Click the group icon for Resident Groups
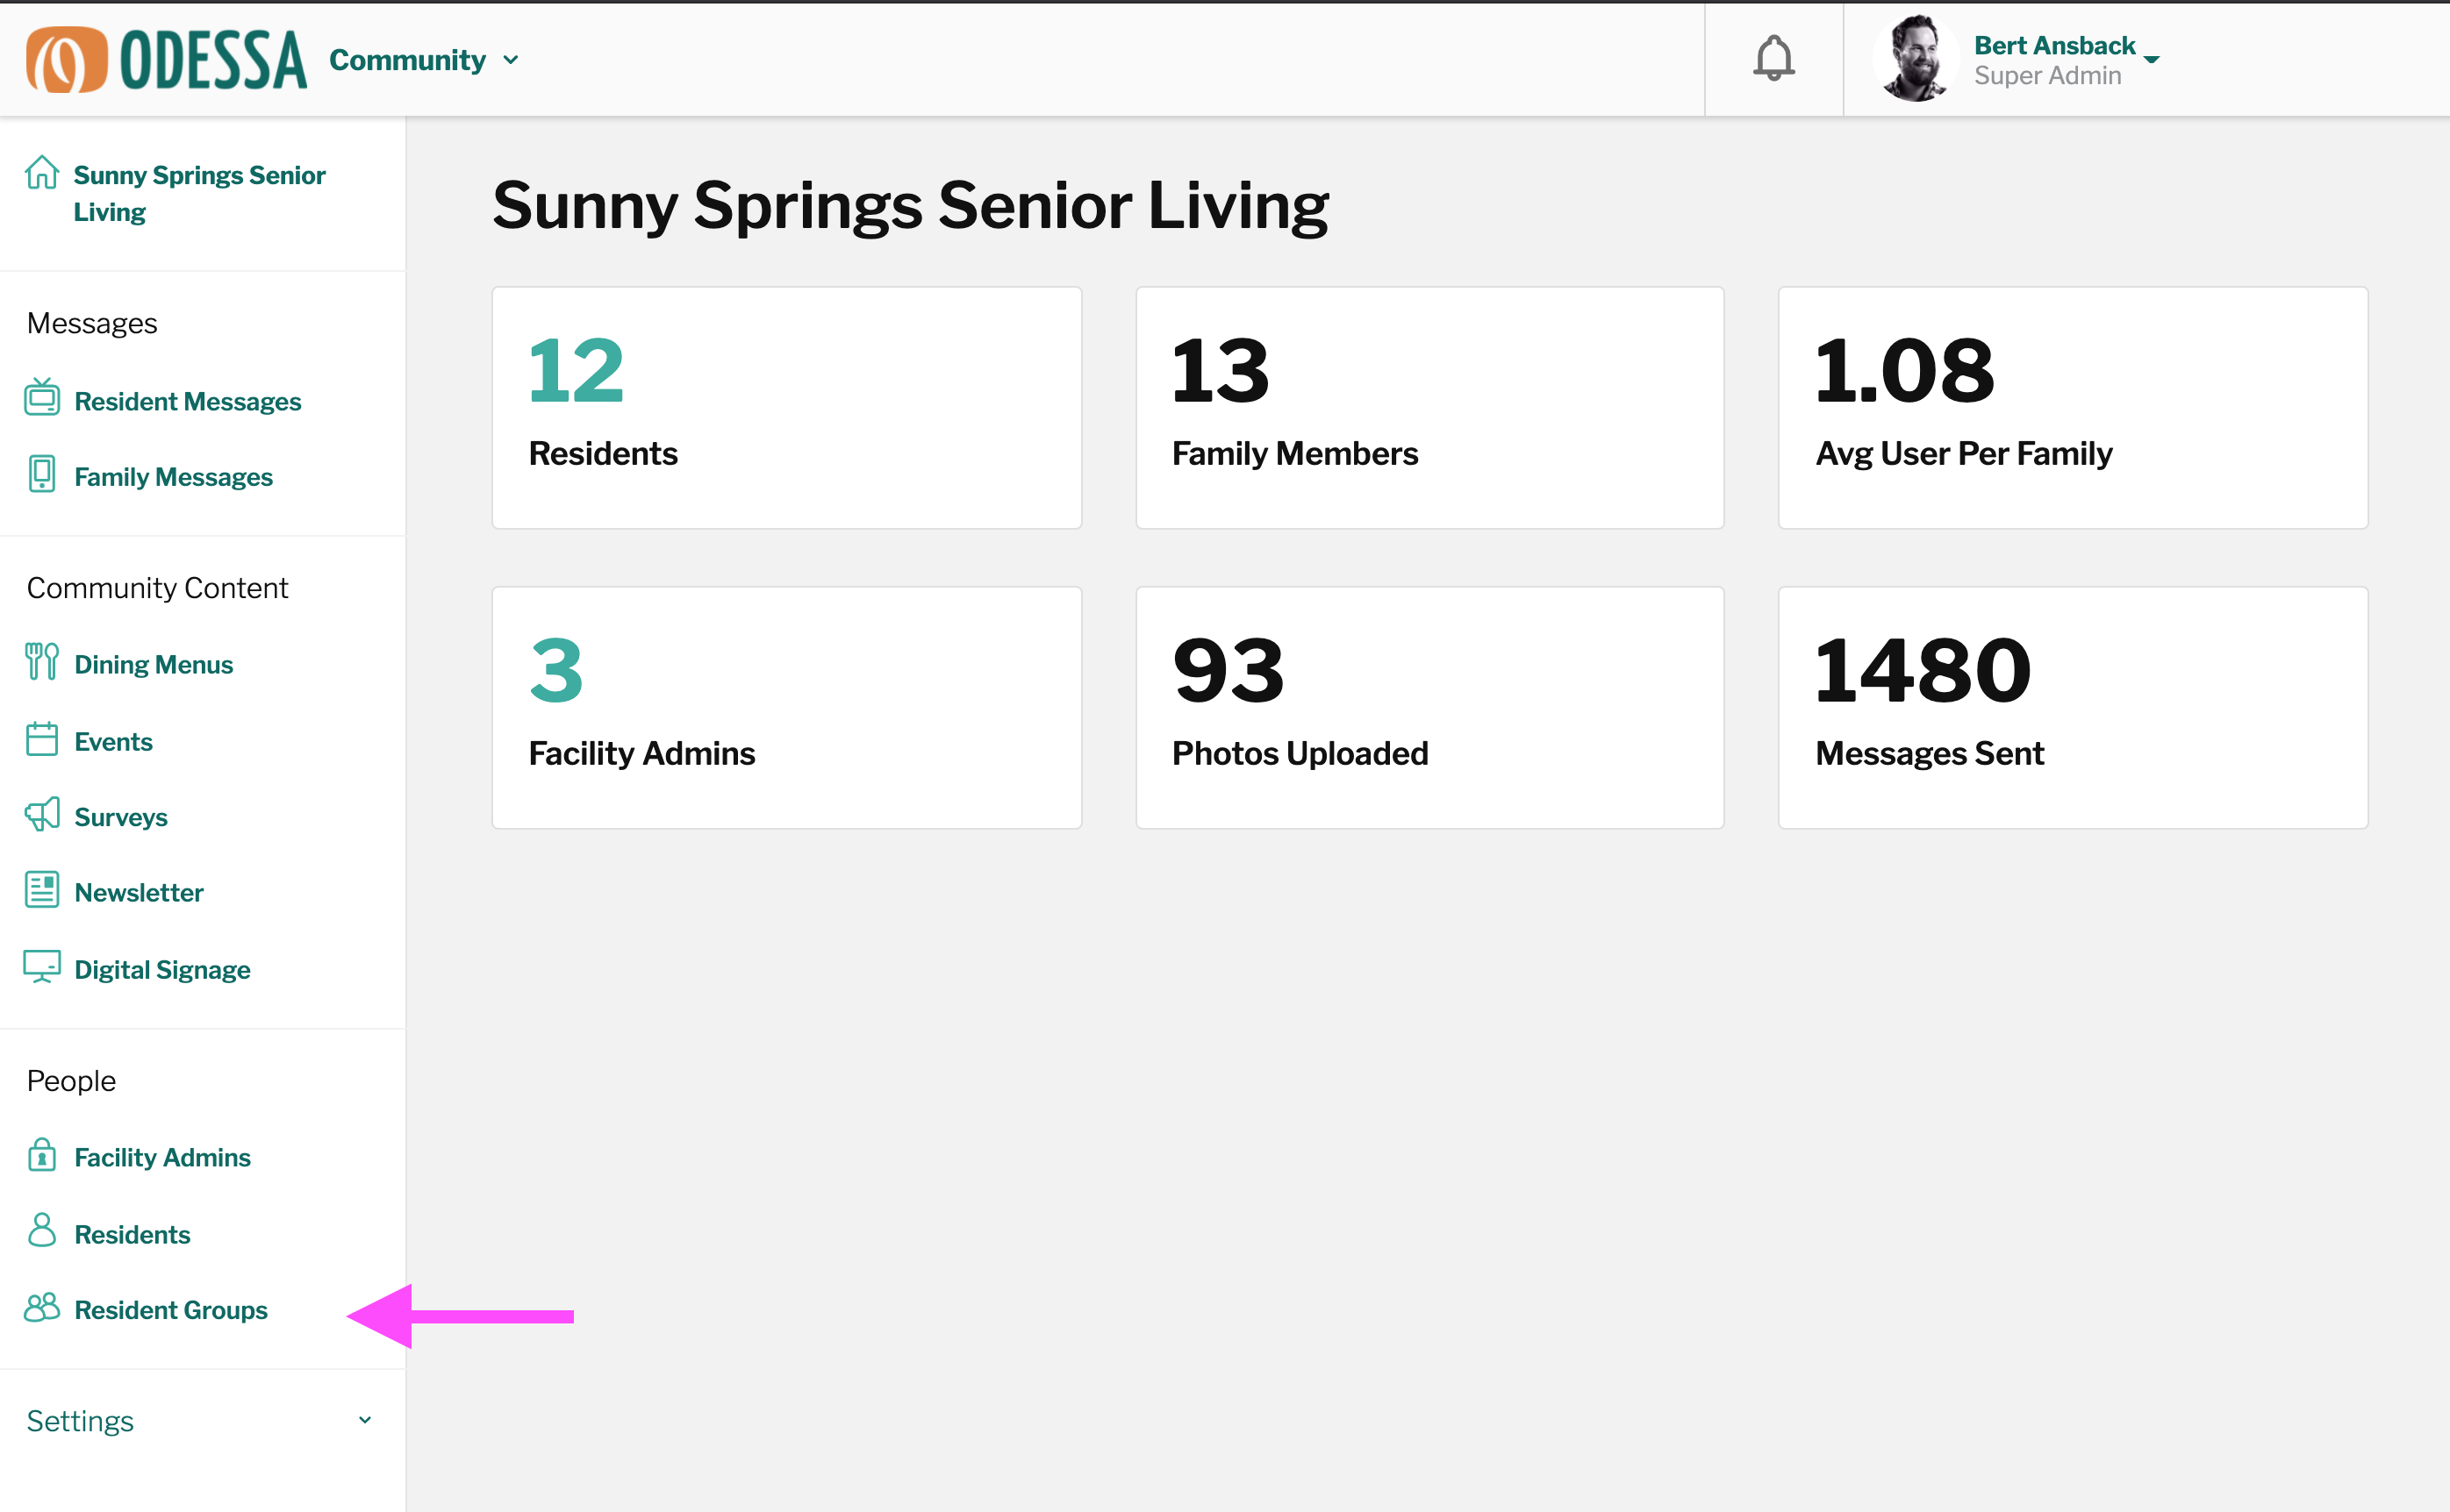Screen dimensions: 2450x1512 pos(42,1307)
